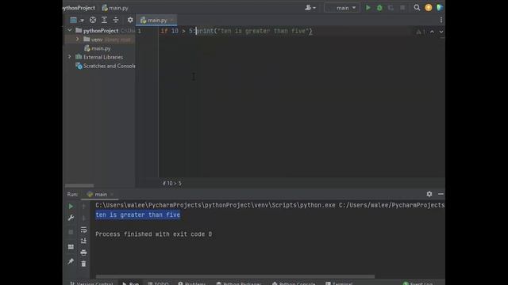Click the Run with Coverage icon

pyautogui.click(x=391, y=8)
